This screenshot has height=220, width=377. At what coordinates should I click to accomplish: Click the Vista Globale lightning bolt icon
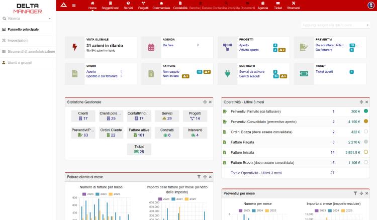click(x=75, y=47)
